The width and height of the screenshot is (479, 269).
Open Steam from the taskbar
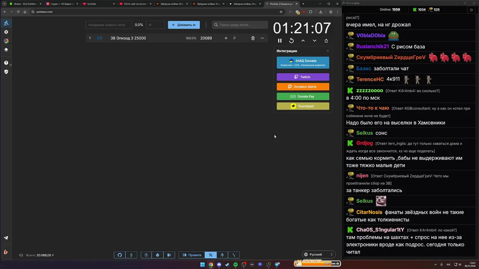(x=227, y=265)
